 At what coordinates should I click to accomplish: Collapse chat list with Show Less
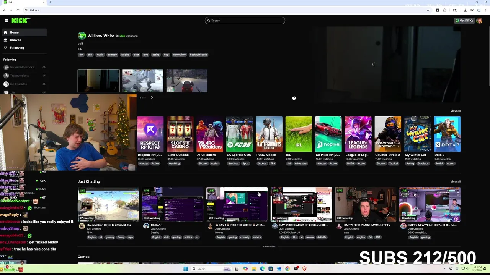pos(39,207)
